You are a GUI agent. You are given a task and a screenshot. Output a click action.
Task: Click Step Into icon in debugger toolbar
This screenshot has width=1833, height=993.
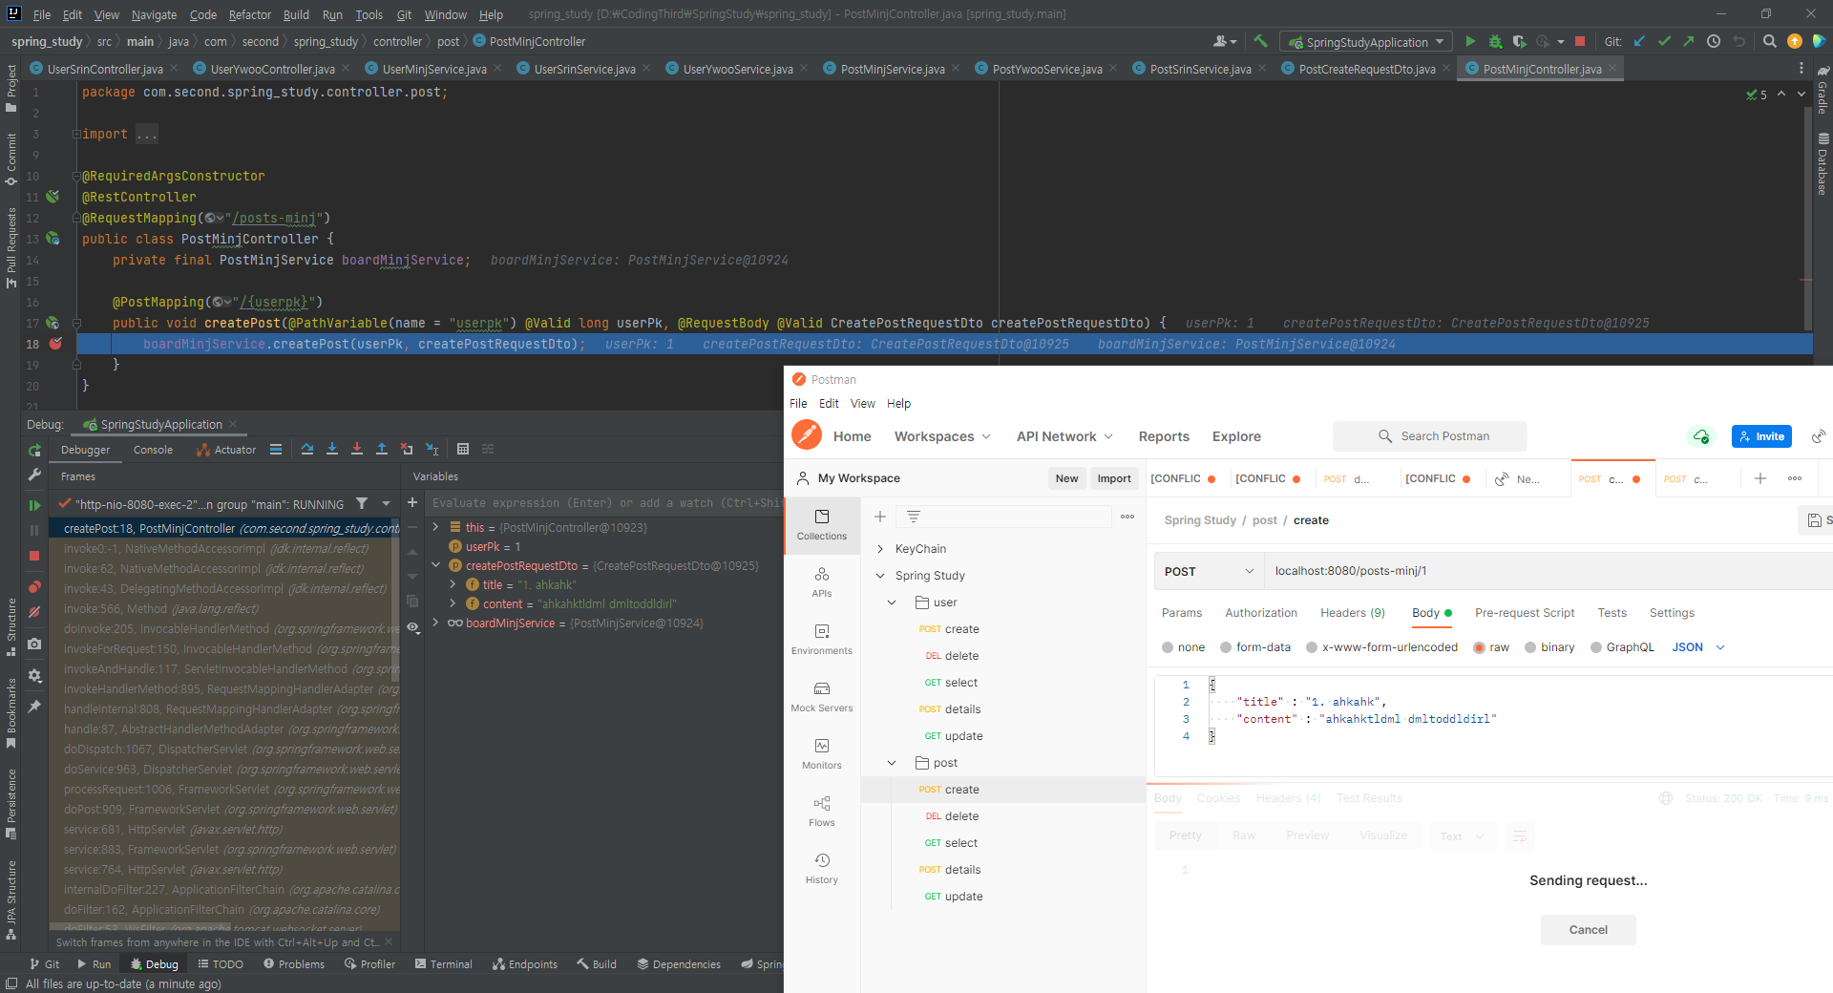[x=331, y=449]
